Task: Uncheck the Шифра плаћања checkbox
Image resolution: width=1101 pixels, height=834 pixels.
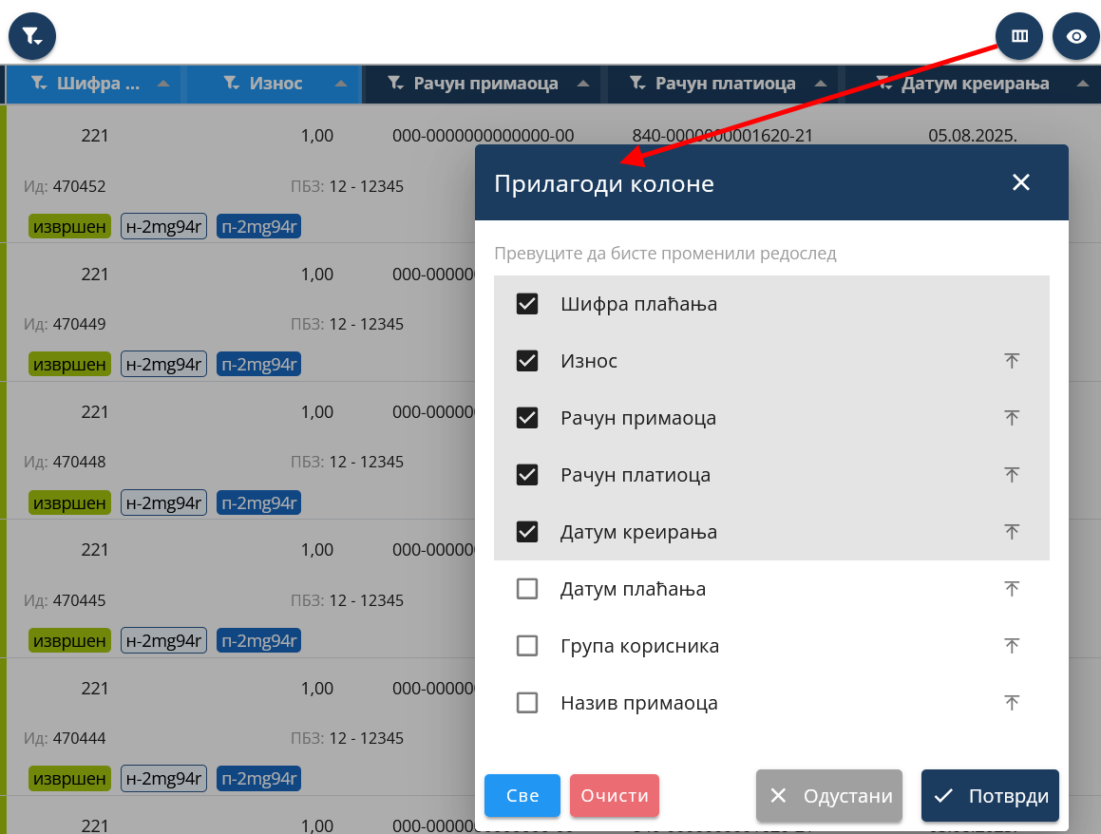Action: pos(527,304)
